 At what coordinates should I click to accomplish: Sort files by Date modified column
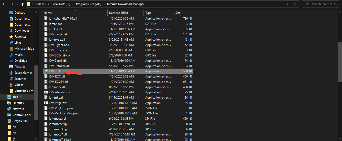point(118,13)
